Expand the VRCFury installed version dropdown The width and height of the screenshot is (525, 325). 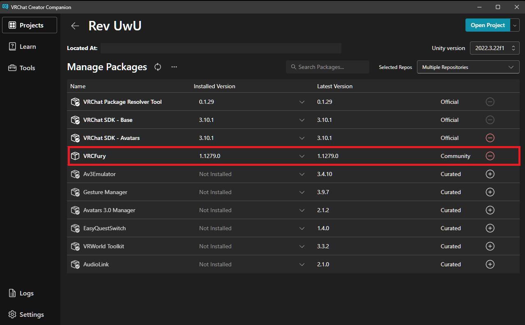[302, 156]
